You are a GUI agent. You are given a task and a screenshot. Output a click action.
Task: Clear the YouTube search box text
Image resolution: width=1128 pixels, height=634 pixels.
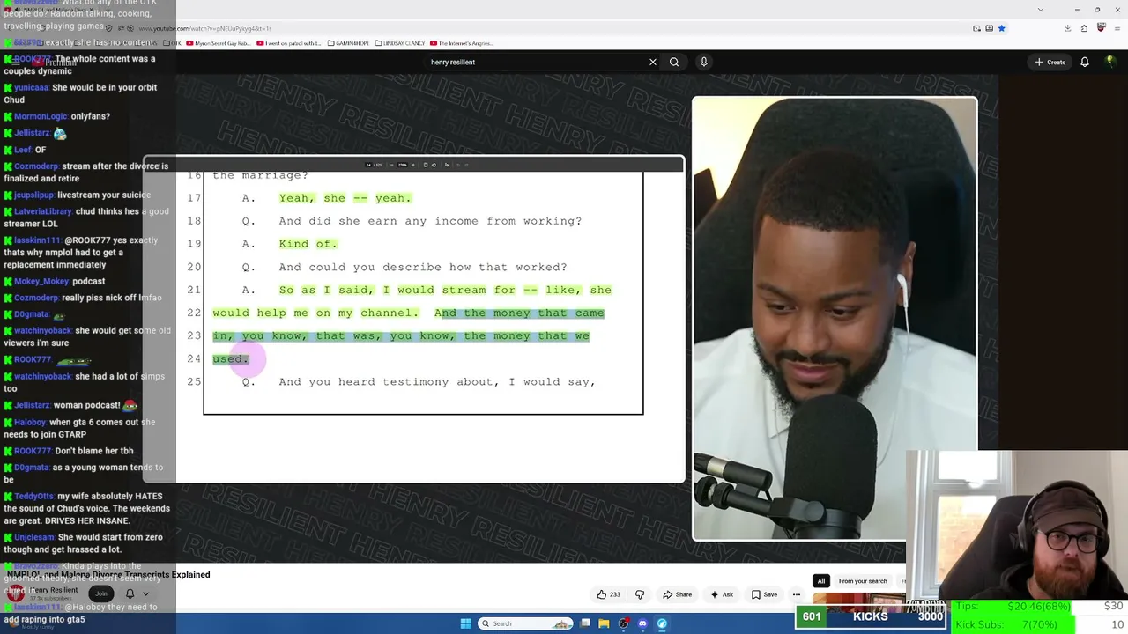652,62
